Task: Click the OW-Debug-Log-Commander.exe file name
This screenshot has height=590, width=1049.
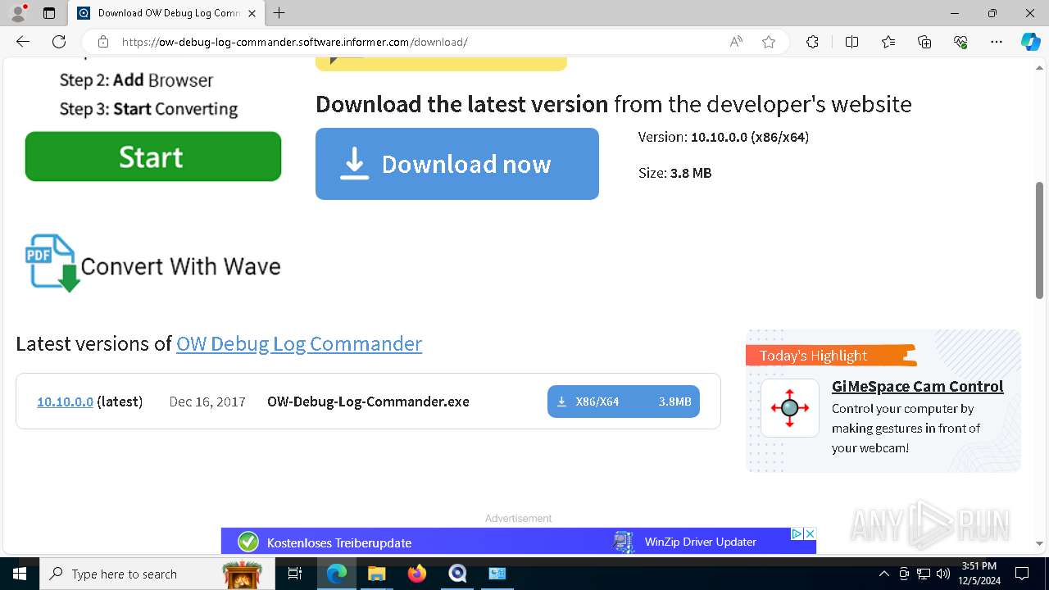Action: [x=368, y=402]
